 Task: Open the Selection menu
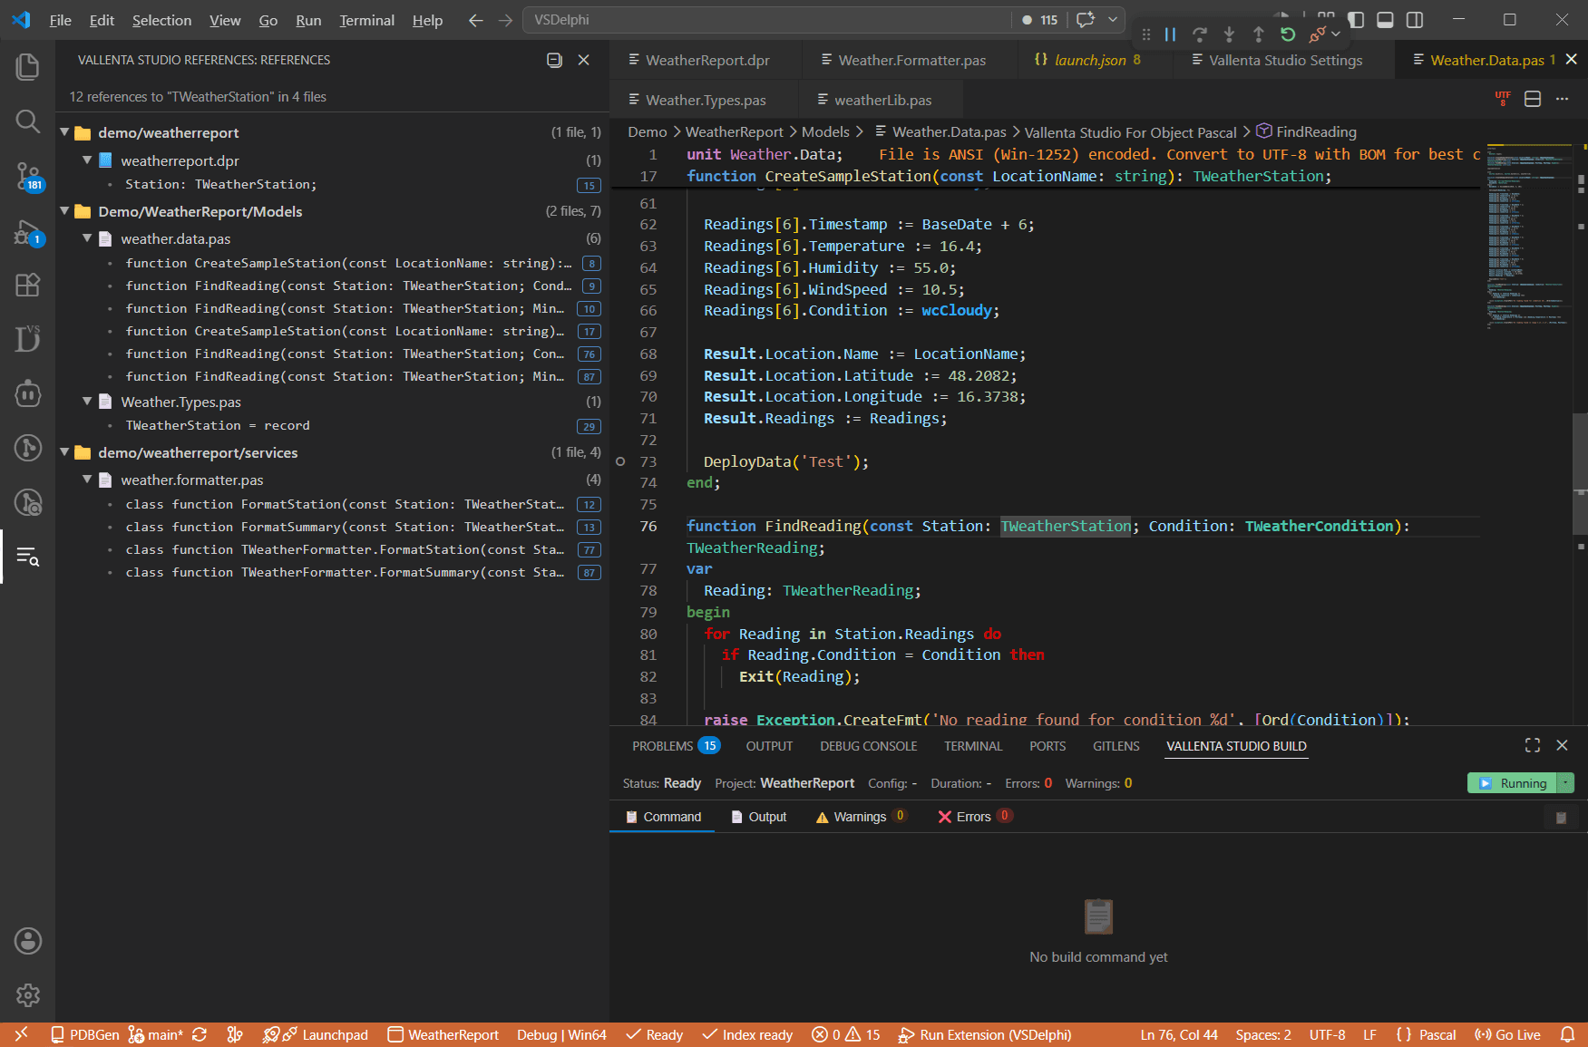(x=161, y=20)
